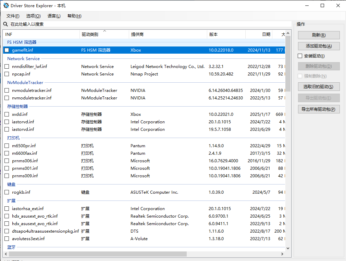The image size is (346, 261).
Task: Check the rogkb.inf checkbox
Action: (x=7, y=192)
